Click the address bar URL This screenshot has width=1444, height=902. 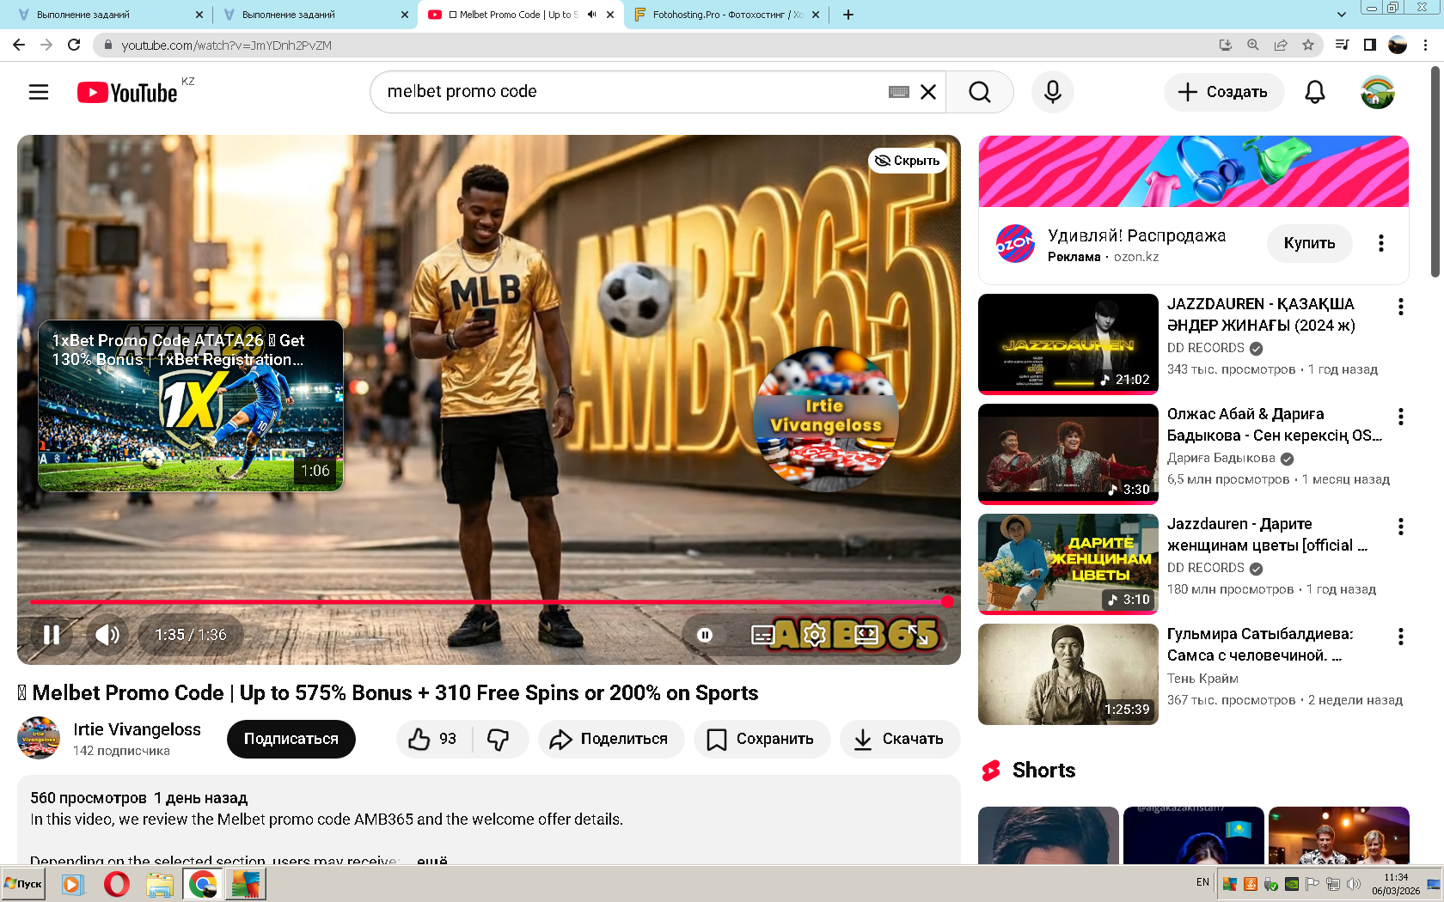coord(226,46)
